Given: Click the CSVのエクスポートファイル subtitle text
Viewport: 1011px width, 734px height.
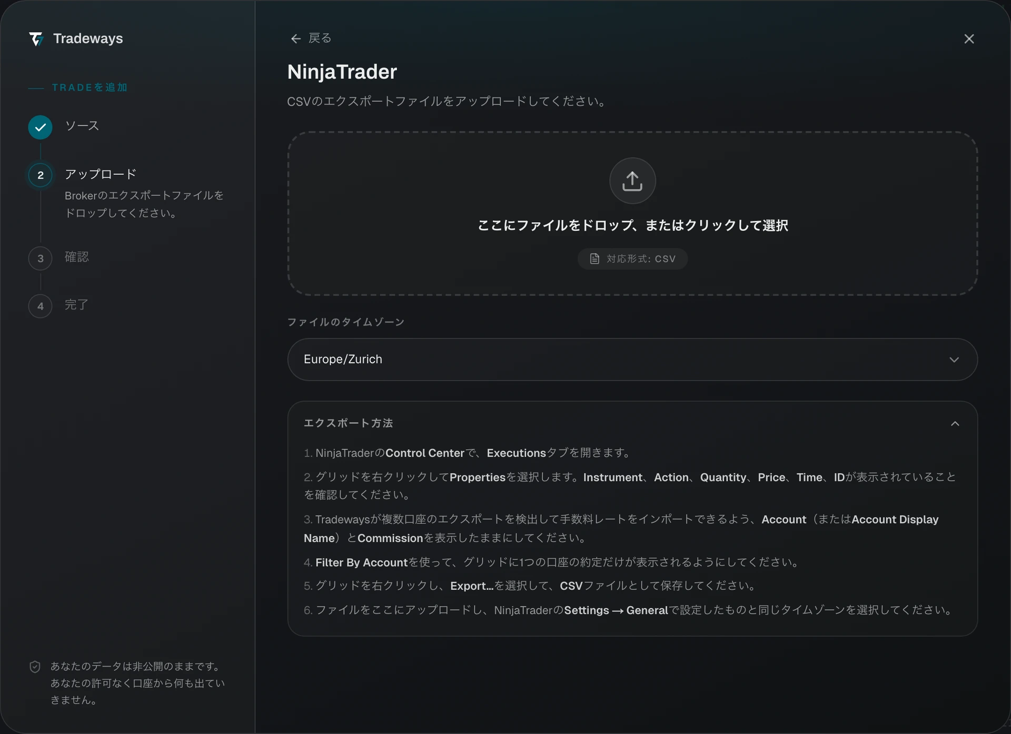Looking at the screenshot, I should click(x=447, y=101).
